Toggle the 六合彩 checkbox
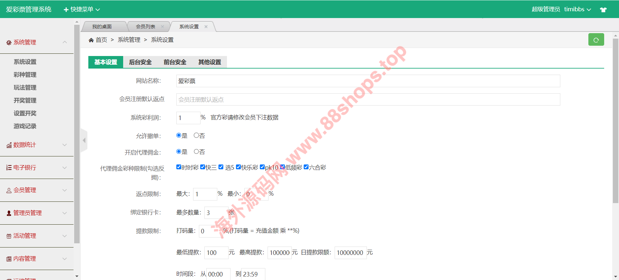The image size is (619, 280). click(306, 167)
